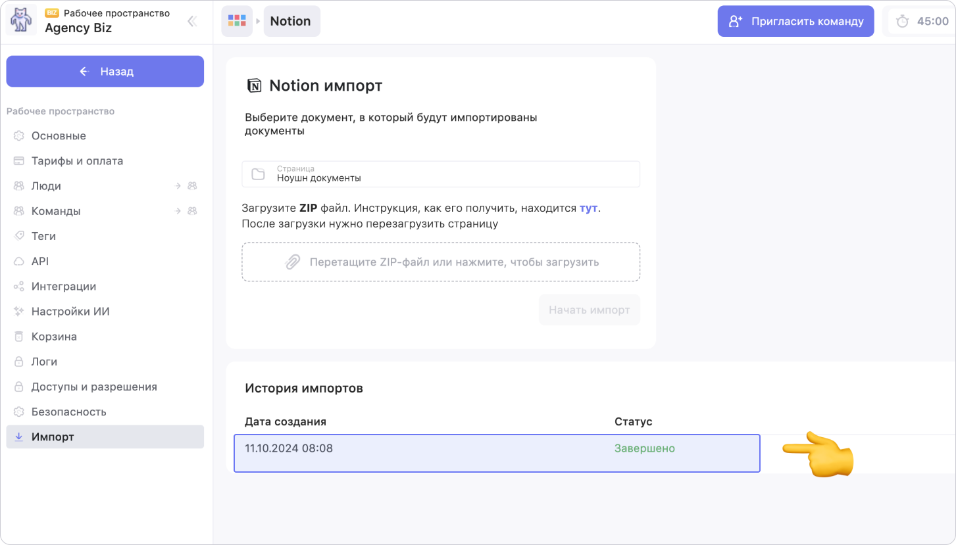Screen dimensions: 956x545
Task: Go to Интеграции section
Action: 64,287
